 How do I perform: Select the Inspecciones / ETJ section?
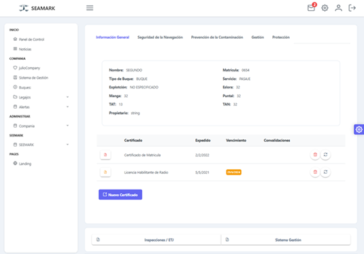point(156,240)
